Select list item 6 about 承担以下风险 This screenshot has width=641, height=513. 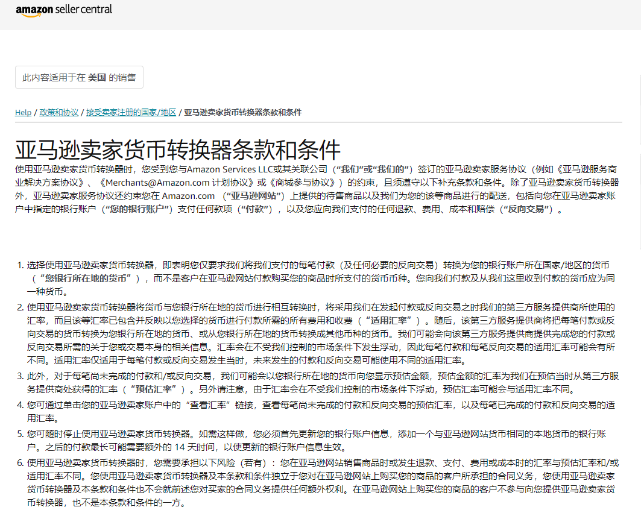323,483
